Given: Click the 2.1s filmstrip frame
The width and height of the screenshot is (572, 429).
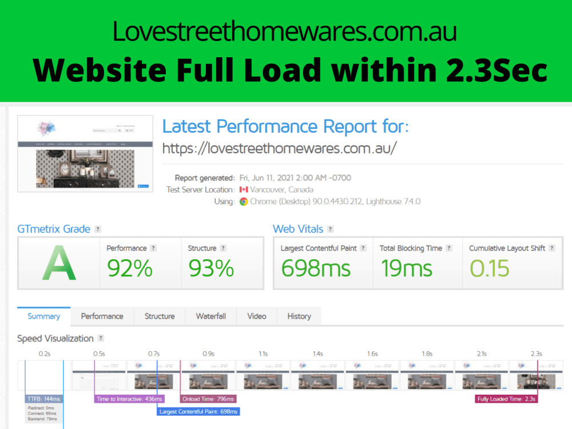Looking at the screenshot, I should coord(482,375).
